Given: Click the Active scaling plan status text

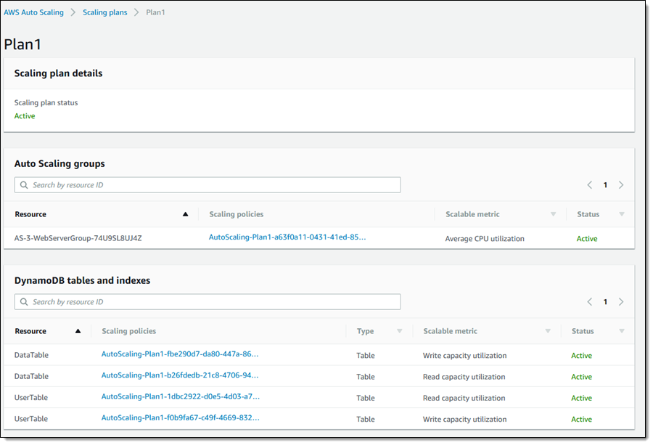Looking at the screenshot, I should pyautogui.click(x=25, y=116).
